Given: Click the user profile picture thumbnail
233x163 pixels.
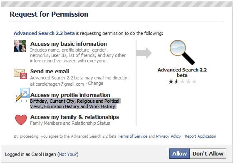Looking at the screenshot, I should tap(20, 46).
